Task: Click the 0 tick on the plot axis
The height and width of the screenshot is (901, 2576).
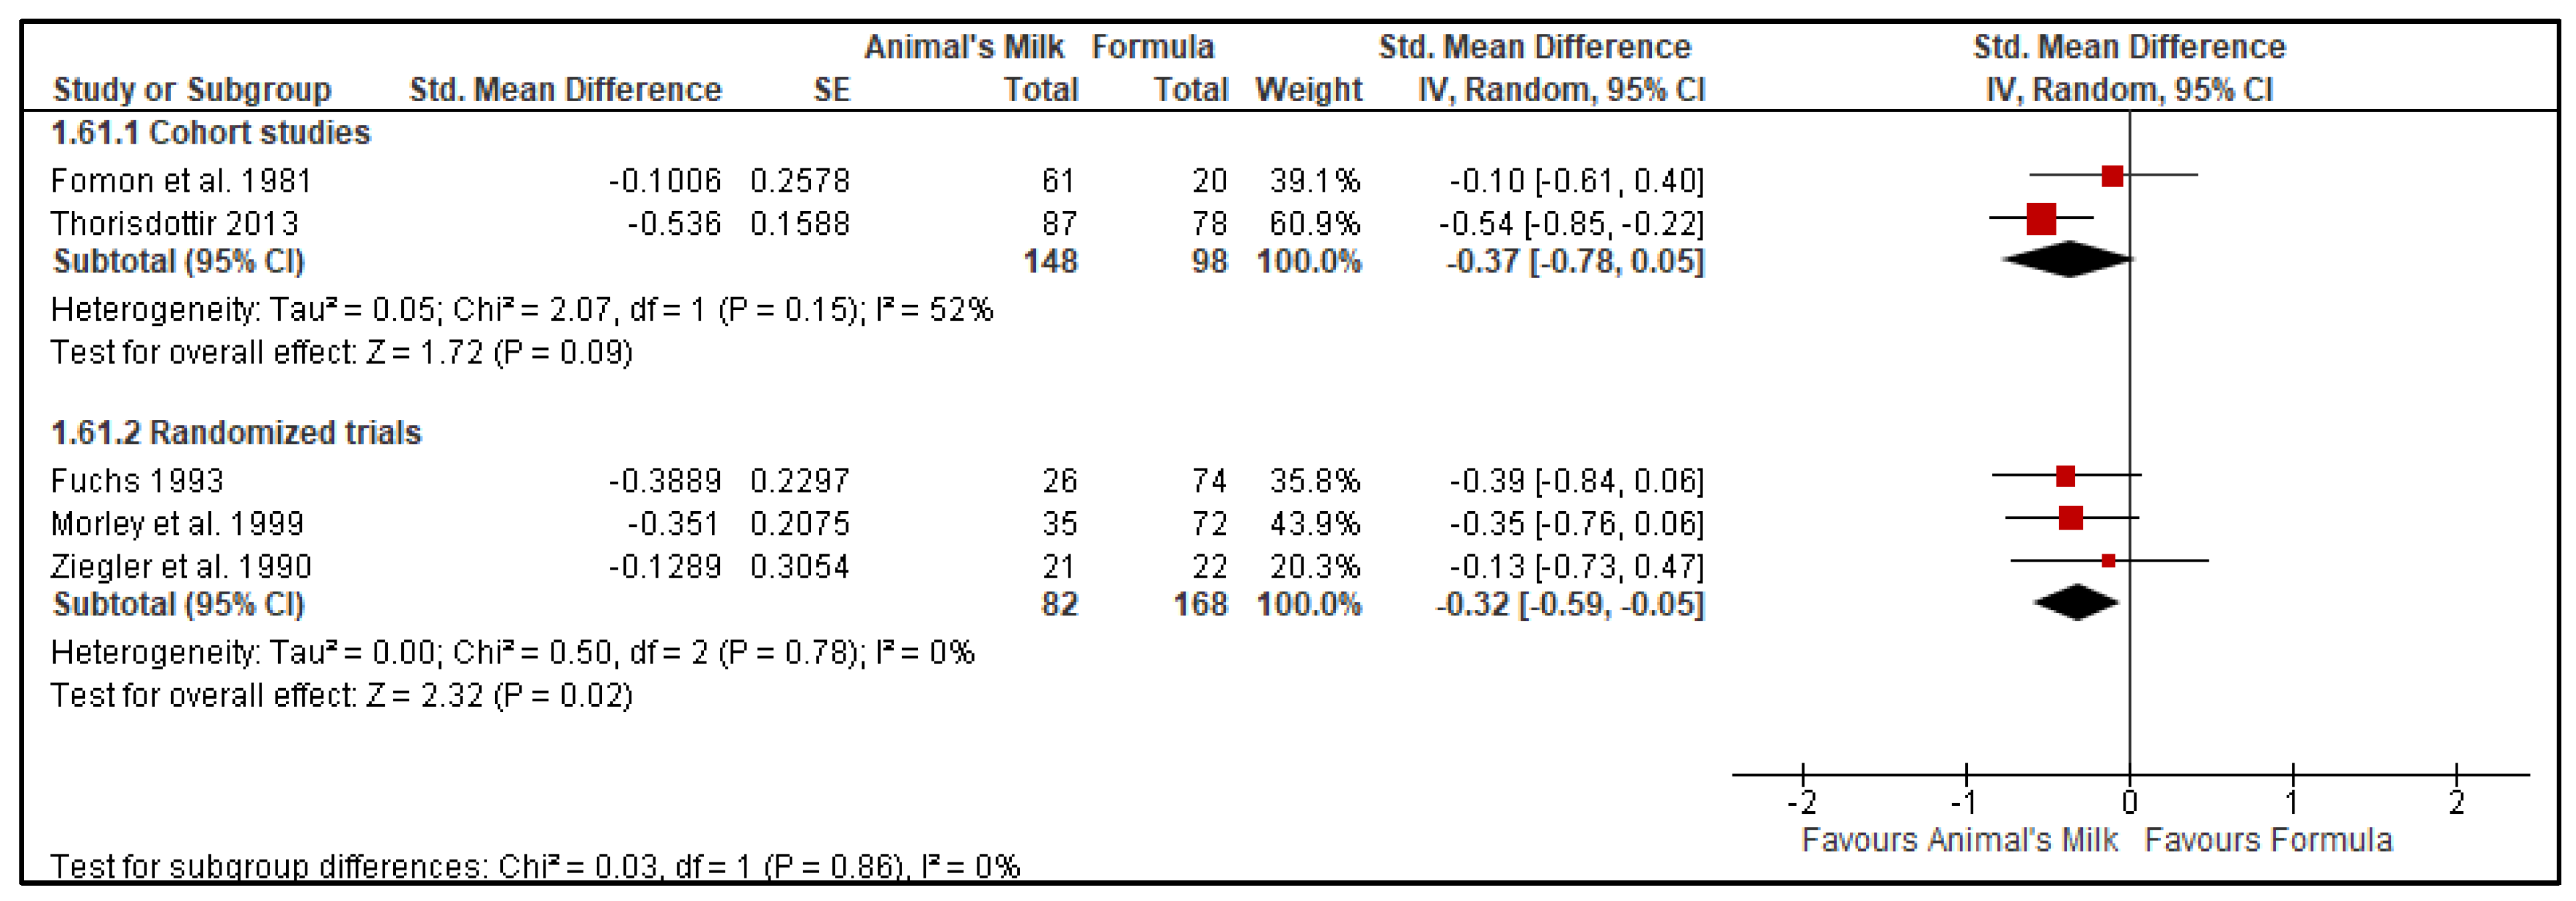Action: (2129, 801)
